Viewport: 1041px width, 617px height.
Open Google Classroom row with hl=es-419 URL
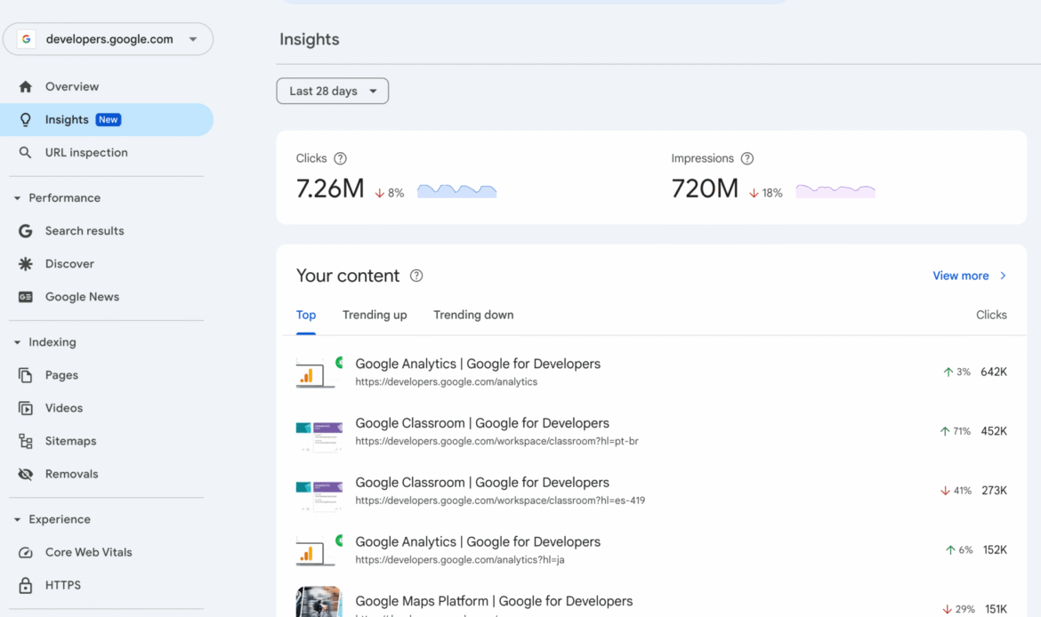(x=651, y=491)
